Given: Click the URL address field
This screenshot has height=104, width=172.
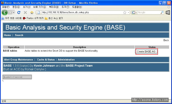Looking at the screenshot, I should 82,12.
